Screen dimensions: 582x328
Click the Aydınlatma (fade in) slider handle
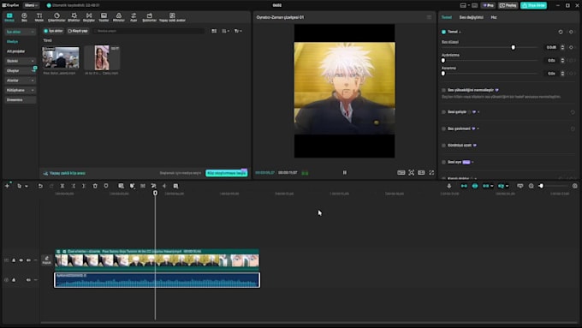tap(443, 60)
